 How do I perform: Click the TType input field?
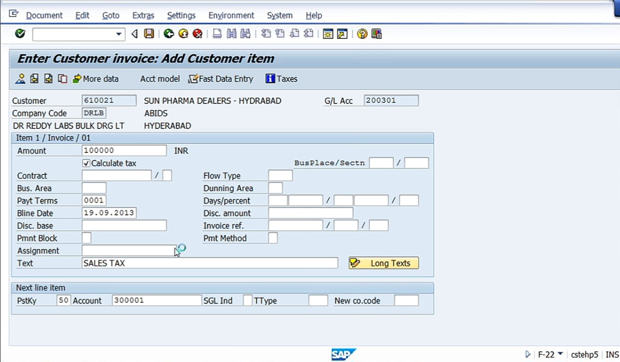click(319, 300)
